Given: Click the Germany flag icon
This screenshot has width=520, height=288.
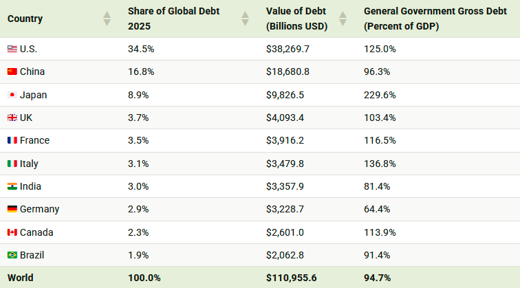Looking at the screenshot, I should (12, 209).
